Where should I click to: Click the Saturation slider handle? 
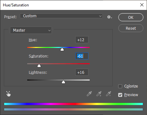[39, 65]
